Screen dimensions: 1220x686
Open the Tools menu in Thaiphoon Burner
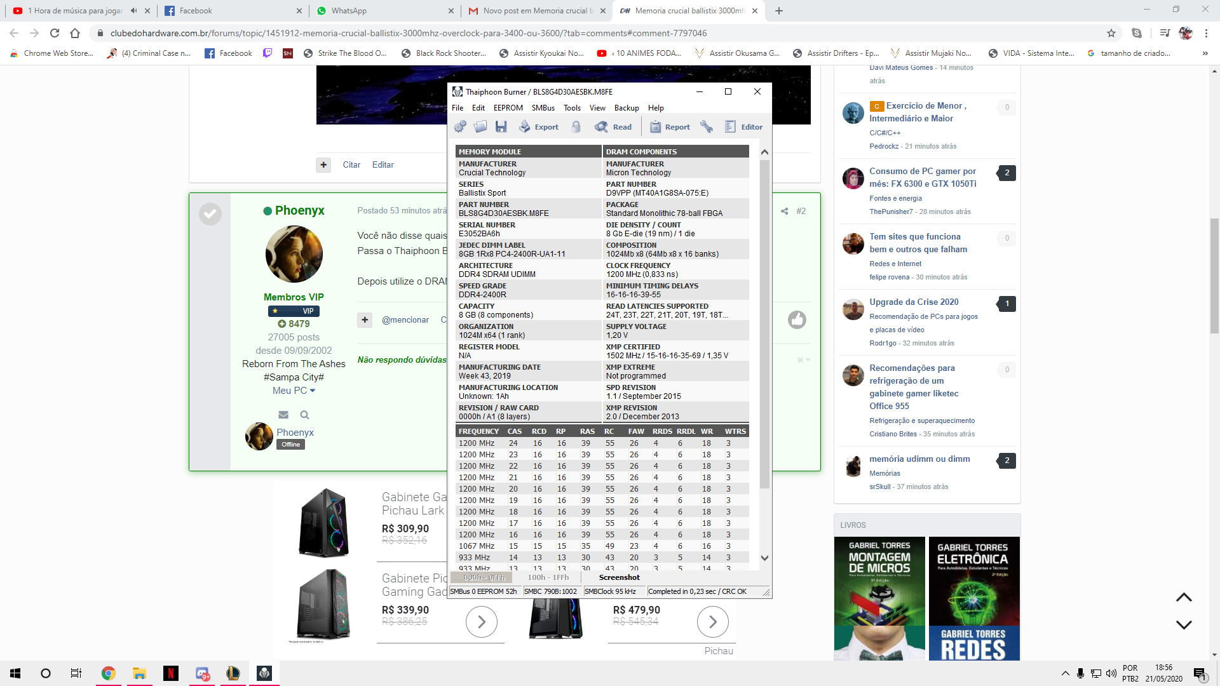[572, 108]
